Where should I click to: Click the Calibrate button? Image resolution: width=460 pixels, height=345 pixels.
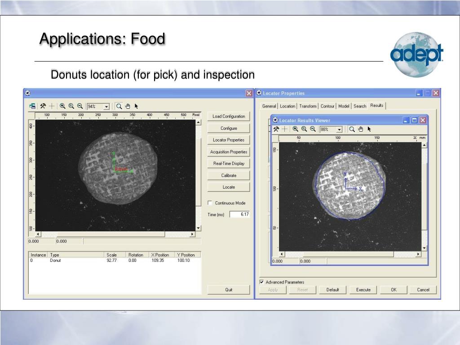tap(229, 176)
